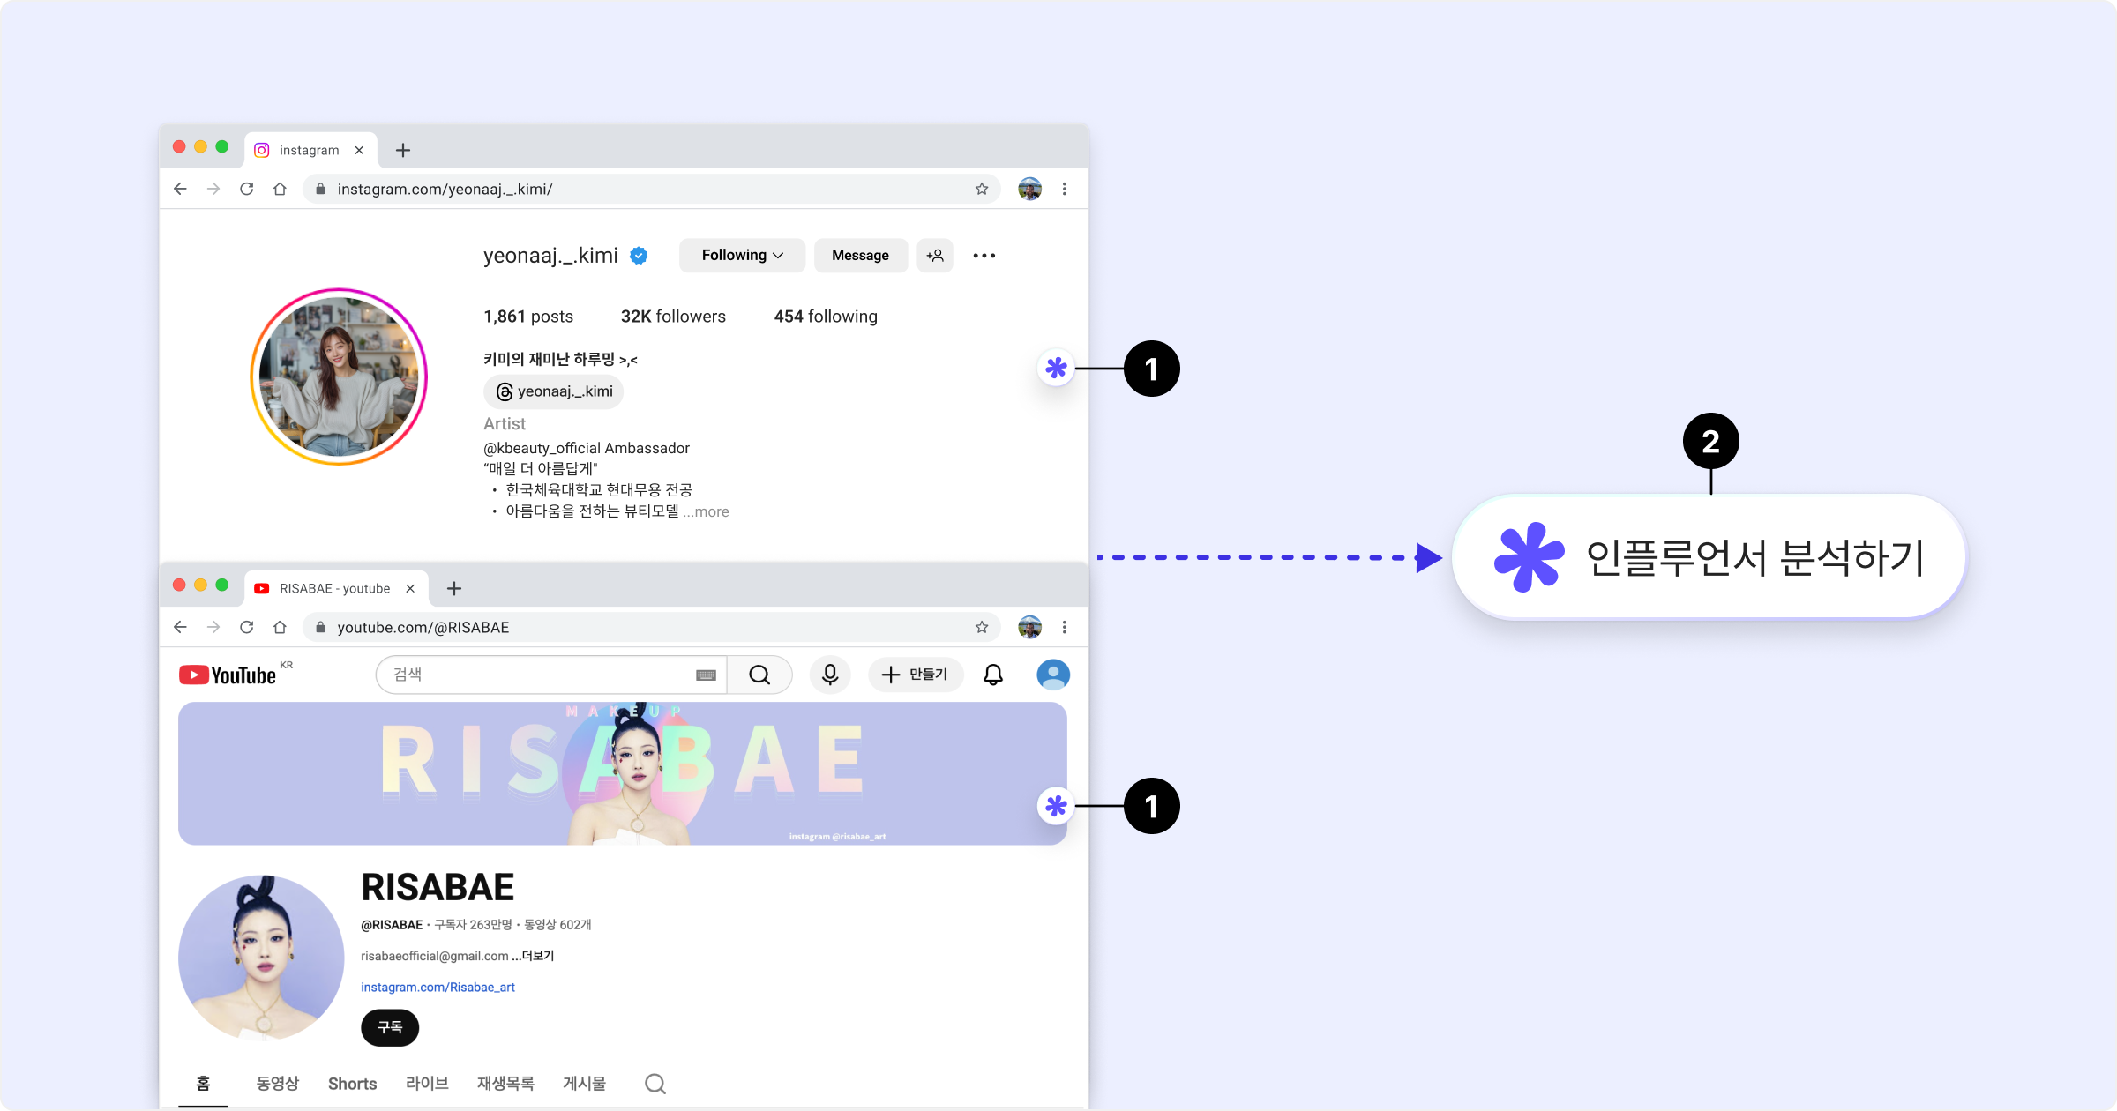2117x1111 pixels.
Task: Reload the YouTube page
Action: tap(247, 627)
